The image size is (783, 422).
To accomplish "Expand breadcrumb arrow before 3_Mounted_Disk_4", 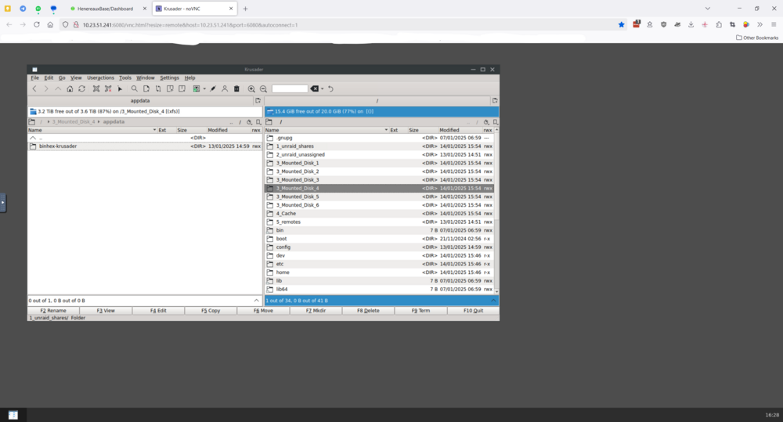I will pyautogui.click(x=49, y=122).
